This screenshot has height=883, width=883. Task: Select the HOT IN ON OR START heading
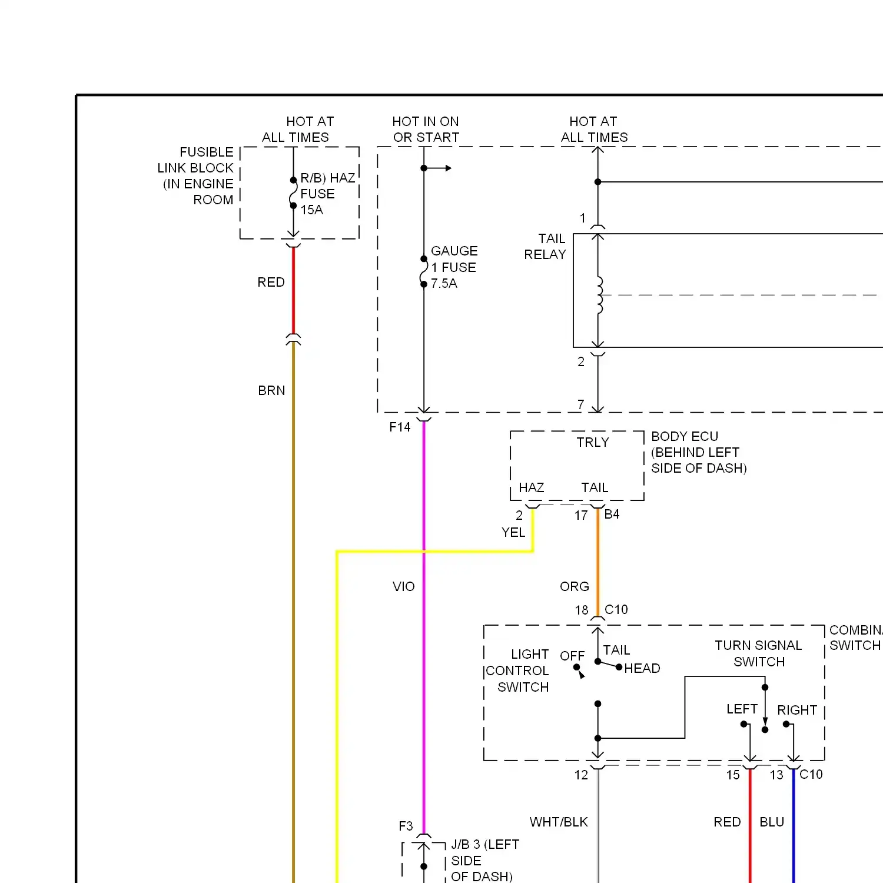426,130
